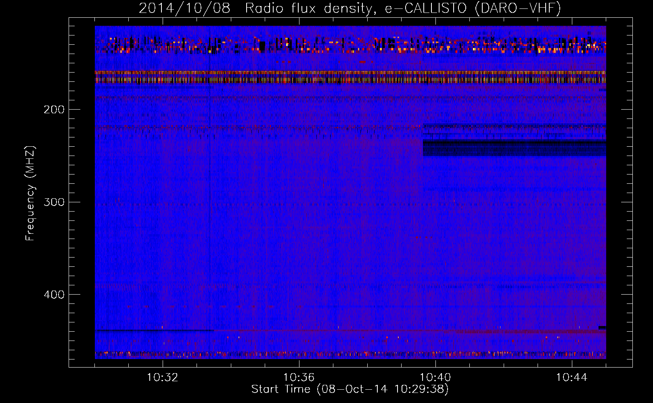Click the 400 frequency tick label
Screen dimensions: 653x403
click(x=54, y=295)
